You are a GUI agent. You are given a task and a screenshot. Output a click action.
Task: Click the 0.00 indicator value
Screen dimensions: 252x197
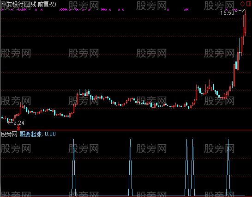pos(50,134)
